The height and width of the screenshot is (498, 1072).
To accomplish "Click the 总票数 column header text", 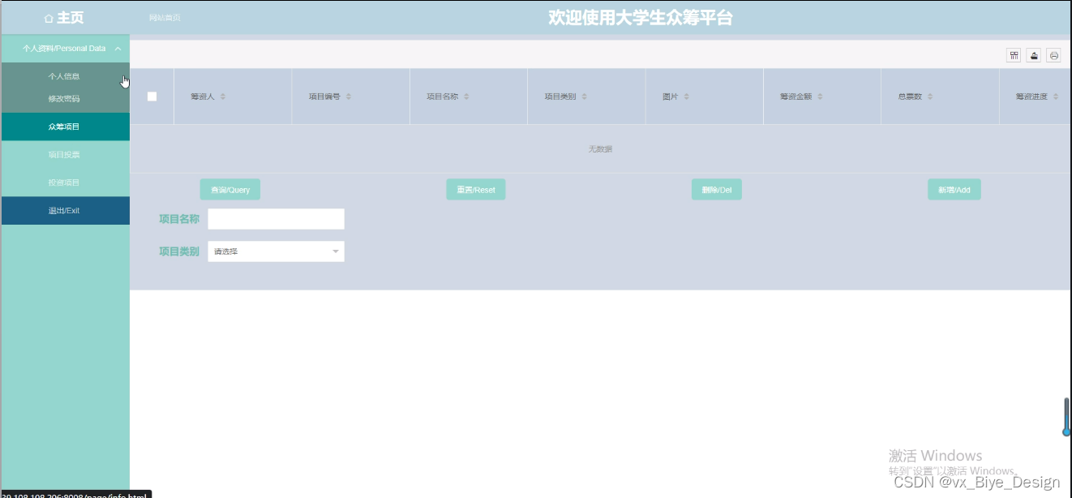I will click(x=911, y=97).
